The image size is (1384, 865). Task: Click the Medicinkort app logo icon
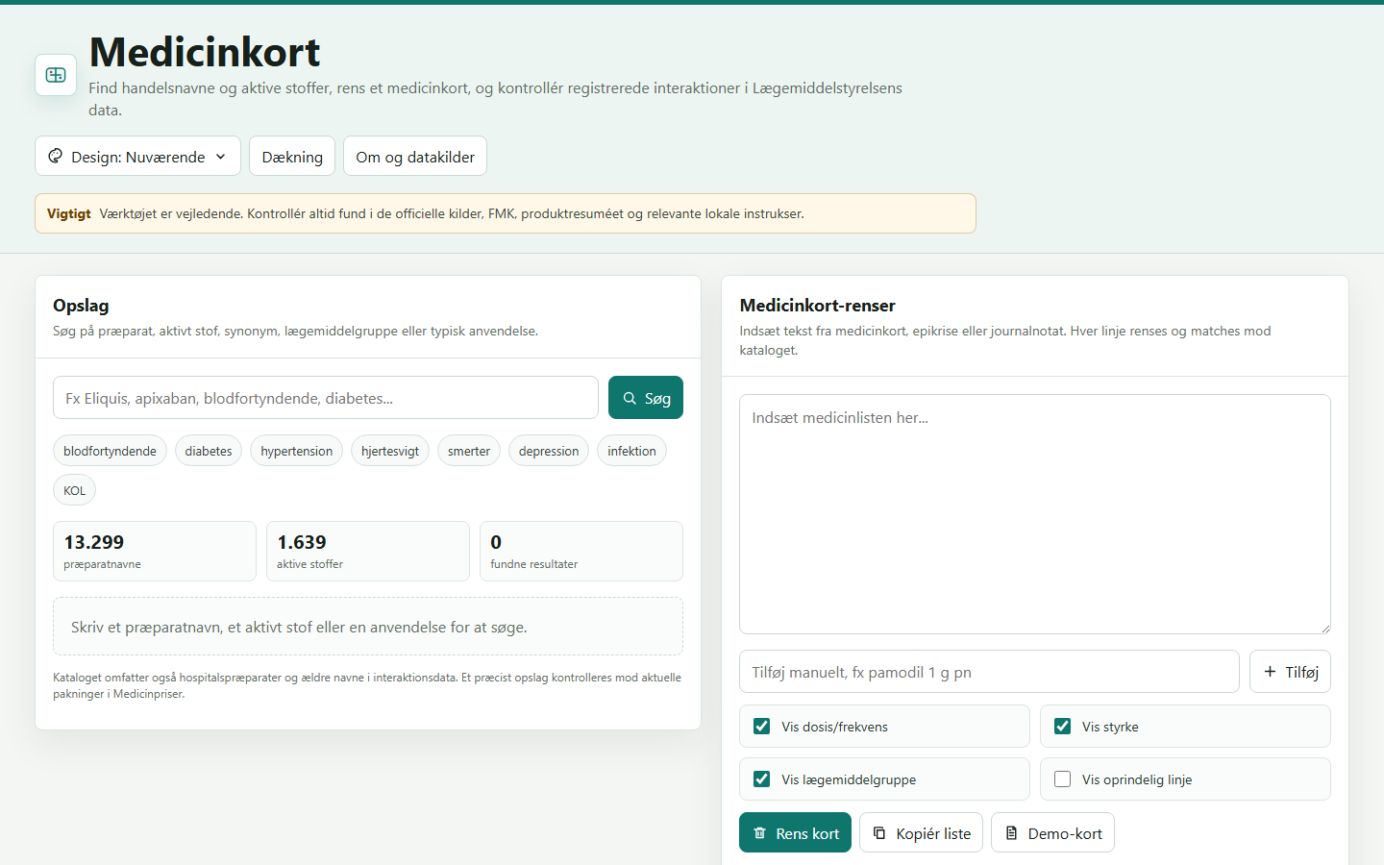pos(56,75)
